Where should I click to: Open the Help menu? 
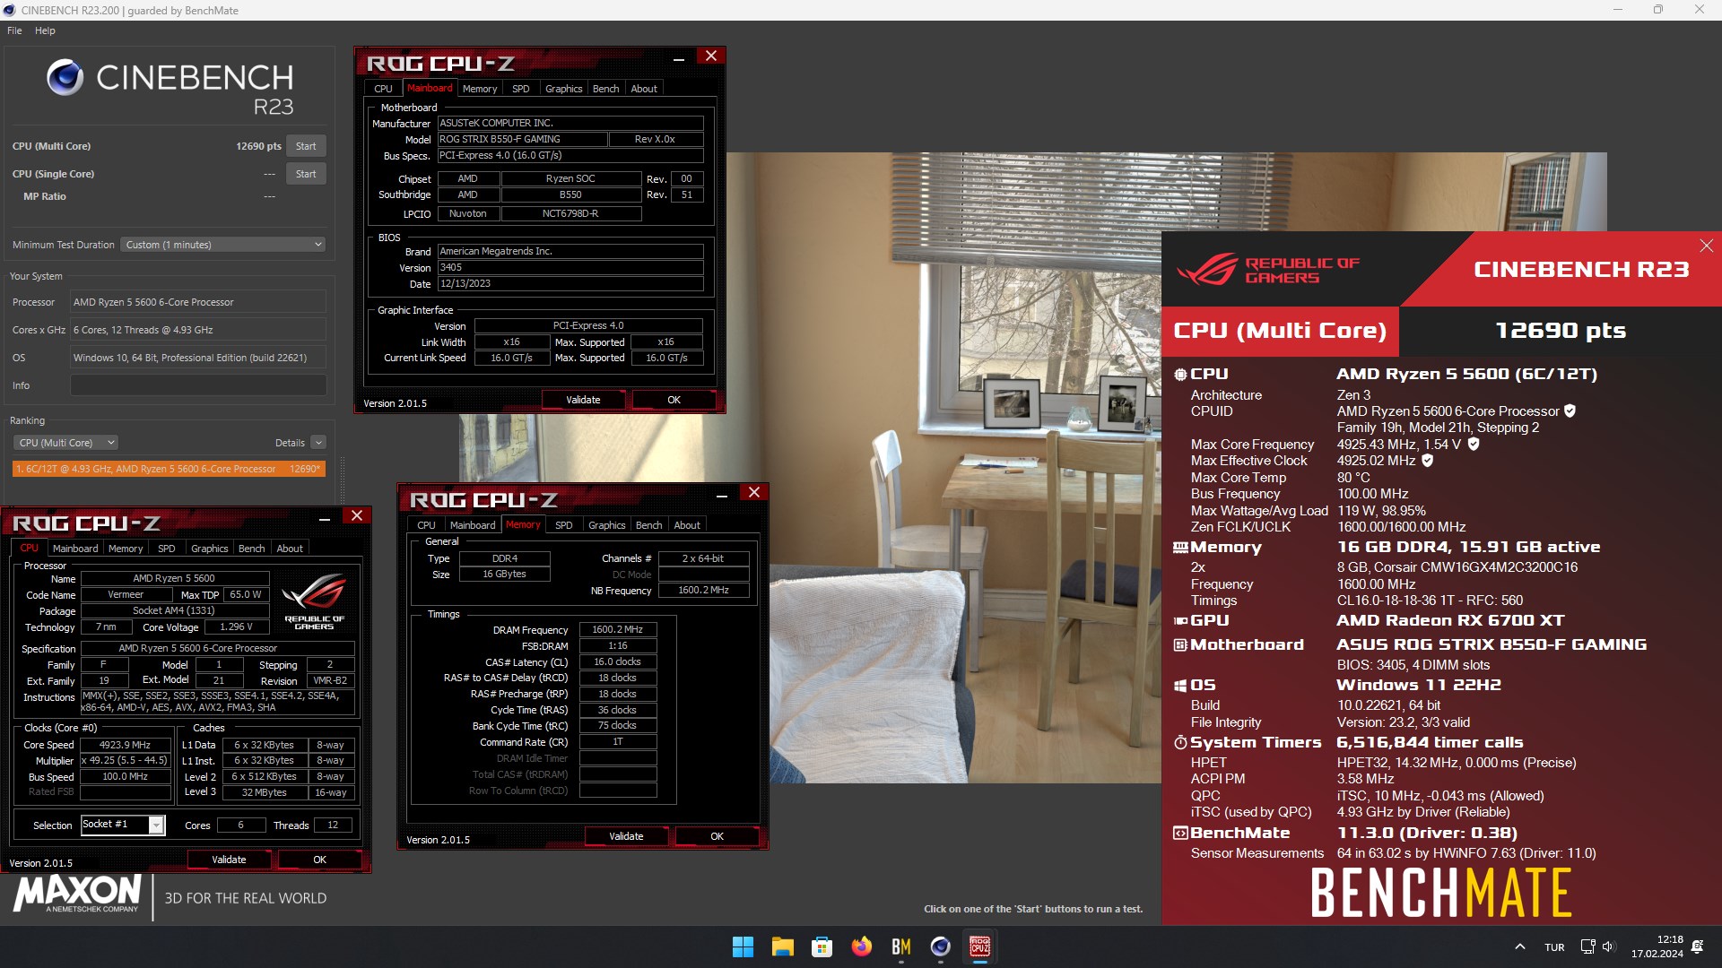pyautogui.click(x=45, y=30)
